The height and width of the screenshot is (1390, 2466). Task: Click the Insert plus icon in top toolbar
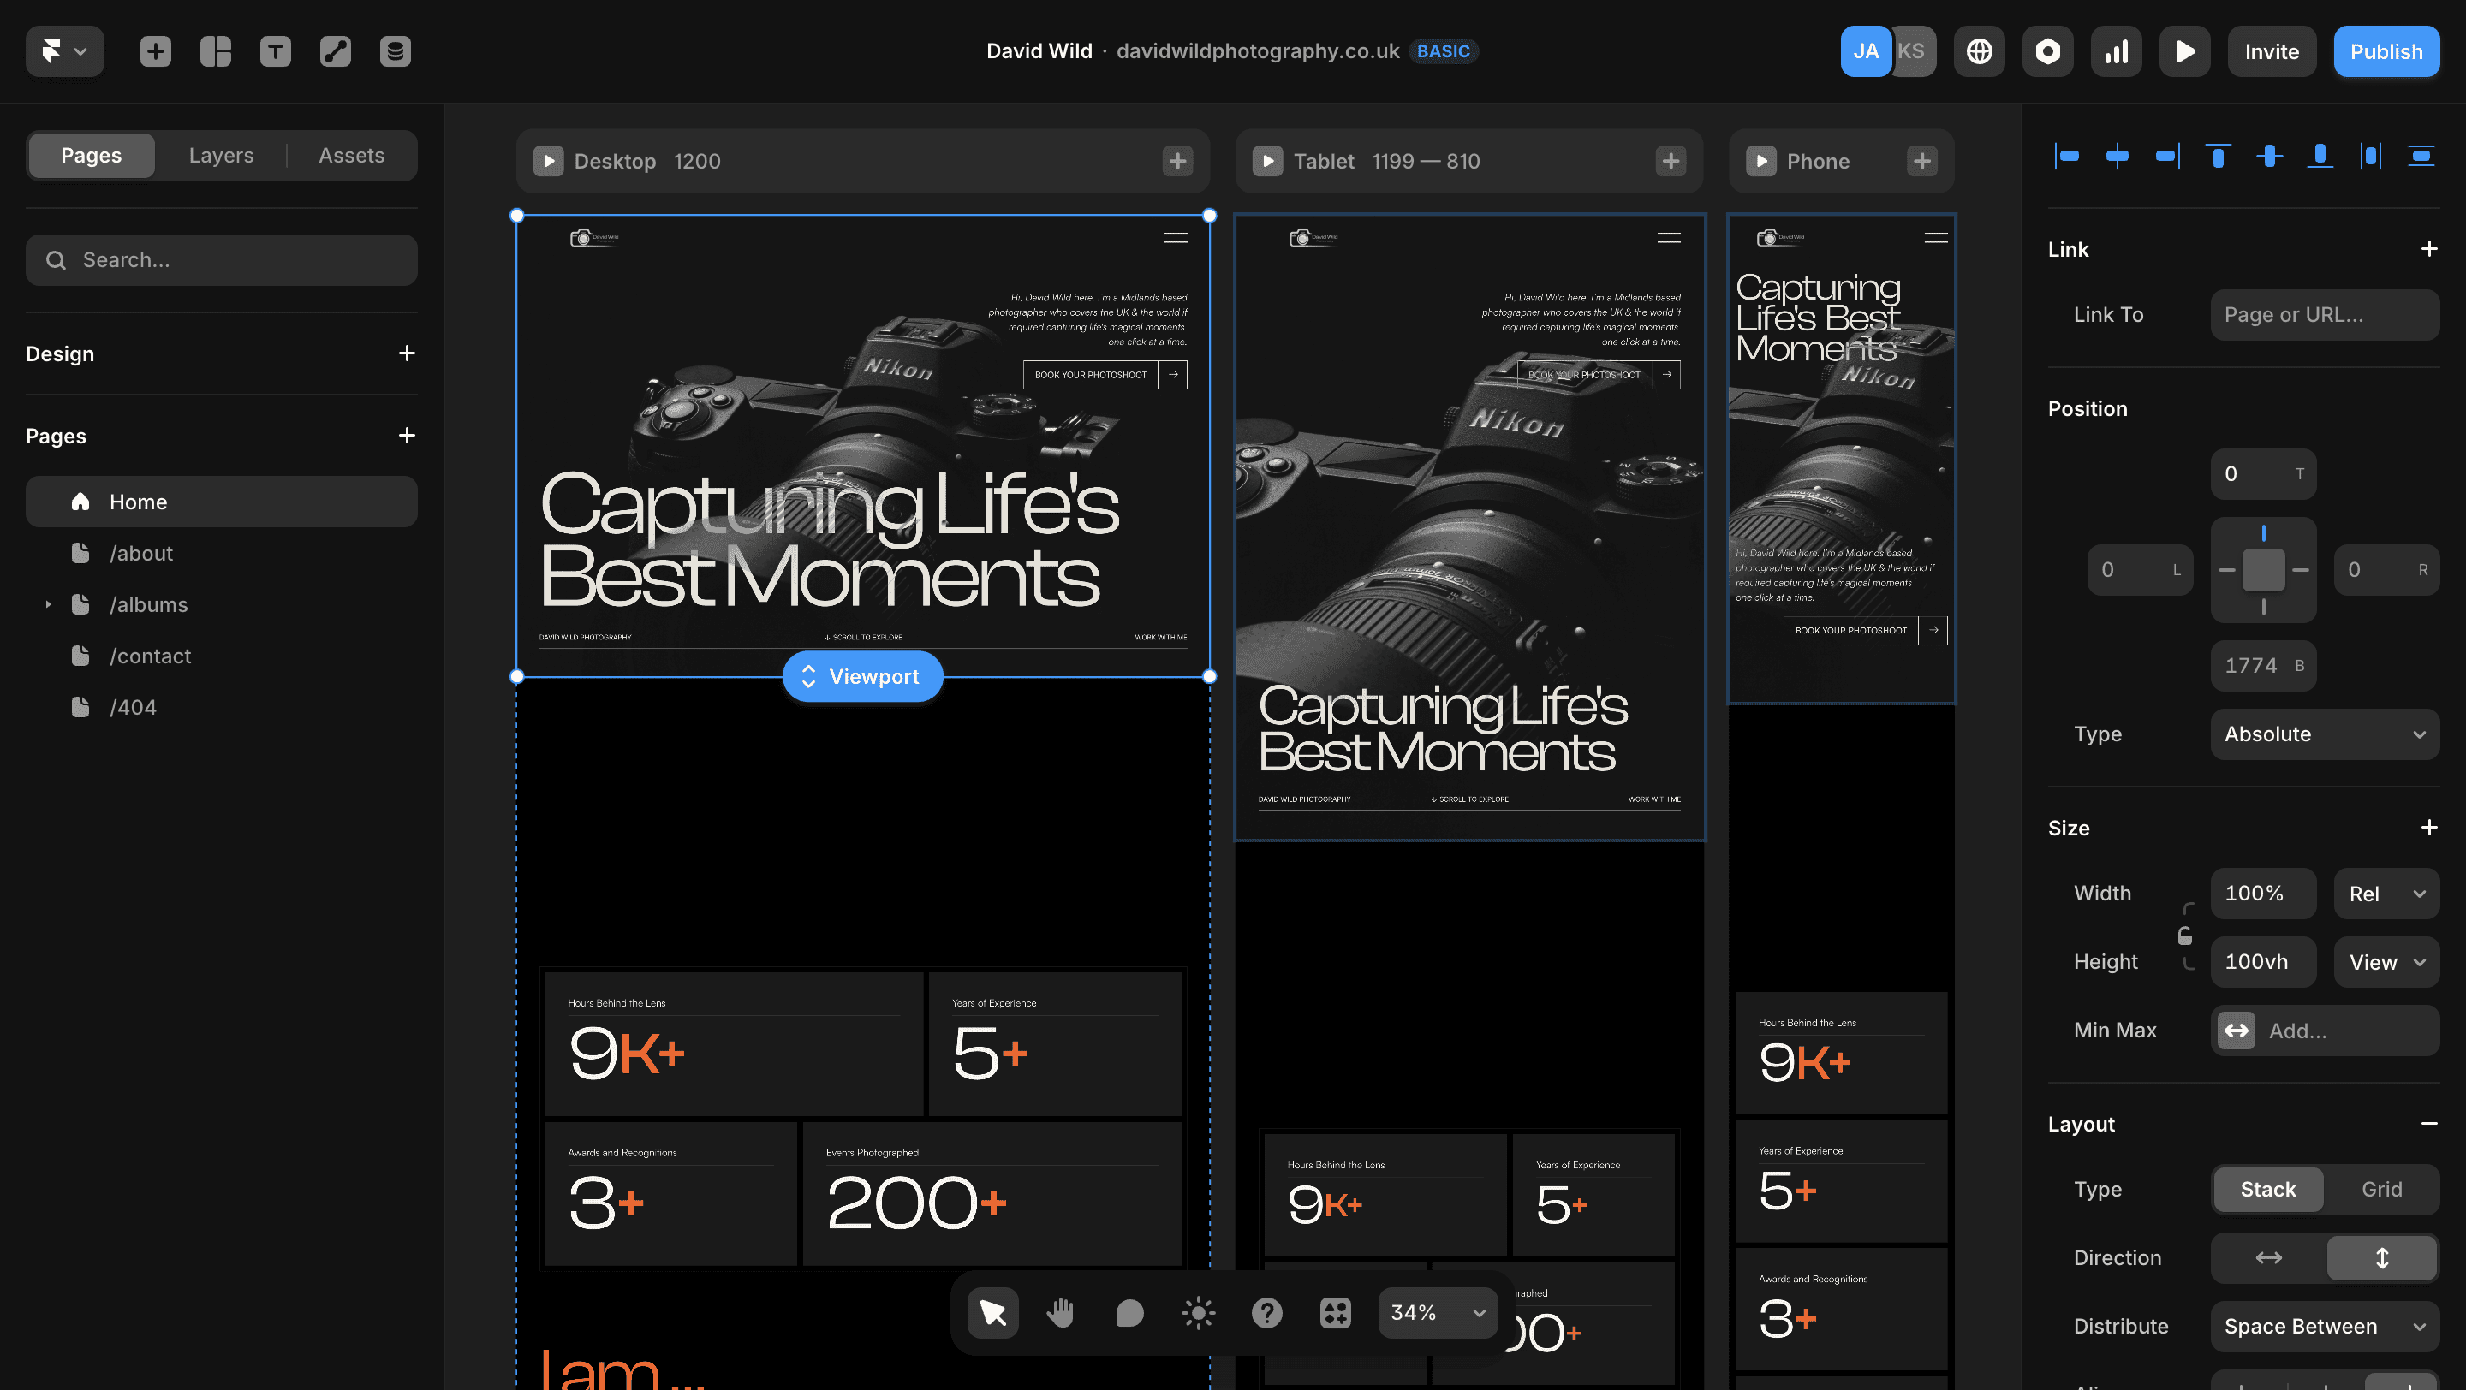click(x=155, y=51)
